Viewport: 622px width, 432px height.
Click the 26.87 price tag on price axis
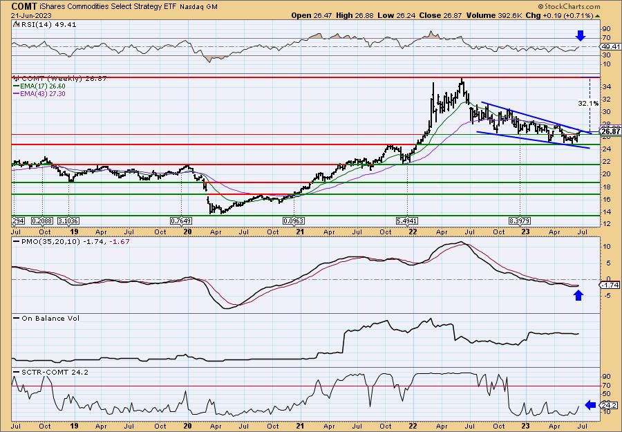pos(610,132)
